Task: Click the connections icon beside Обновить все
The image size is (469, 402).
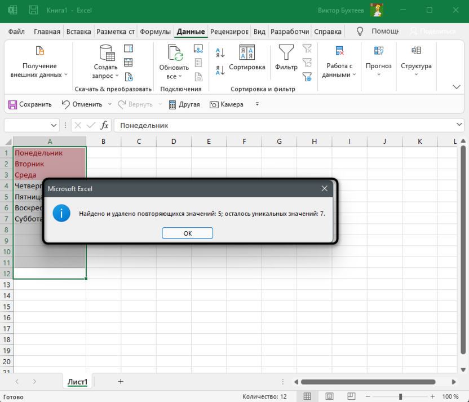Action: coord(198,48)
